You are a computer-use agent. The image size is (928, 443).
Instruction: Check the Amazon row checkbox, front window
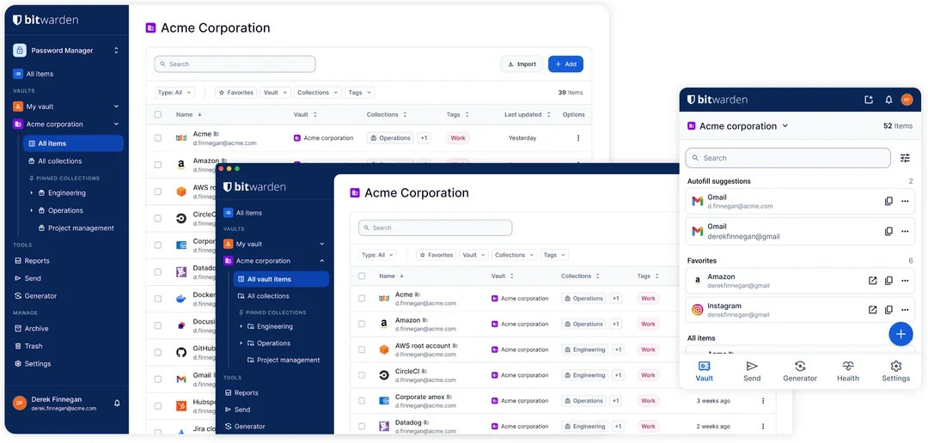pos(362,325)
